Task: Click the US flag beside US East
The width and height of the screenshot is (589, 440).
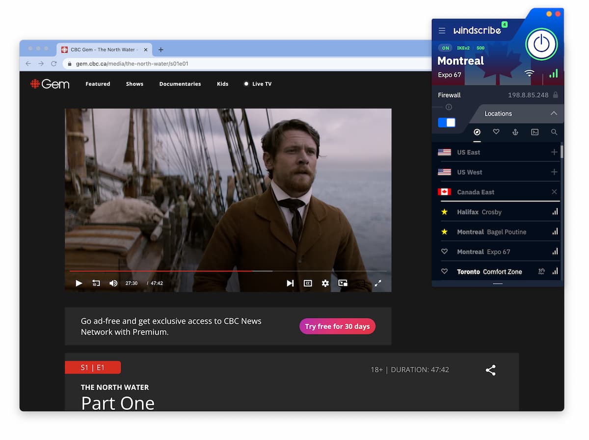Action: [444, 152]
